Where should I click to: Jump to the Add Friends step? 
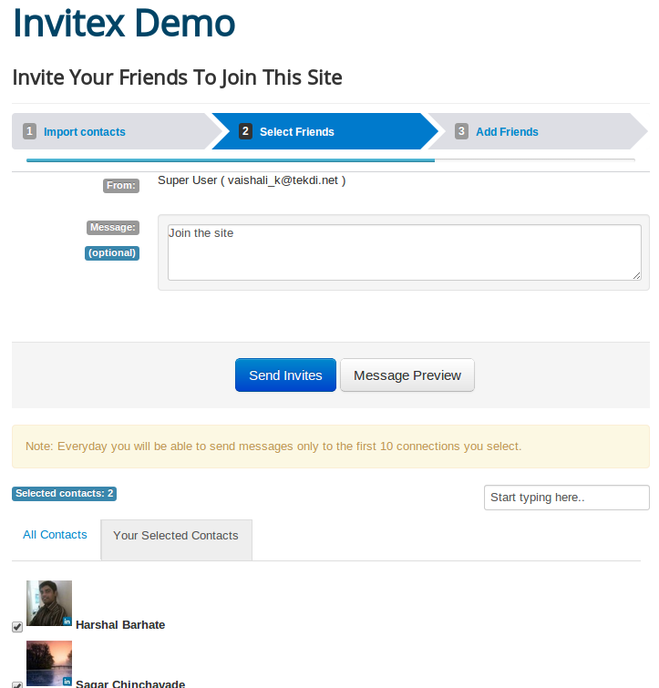pos(507,132)
